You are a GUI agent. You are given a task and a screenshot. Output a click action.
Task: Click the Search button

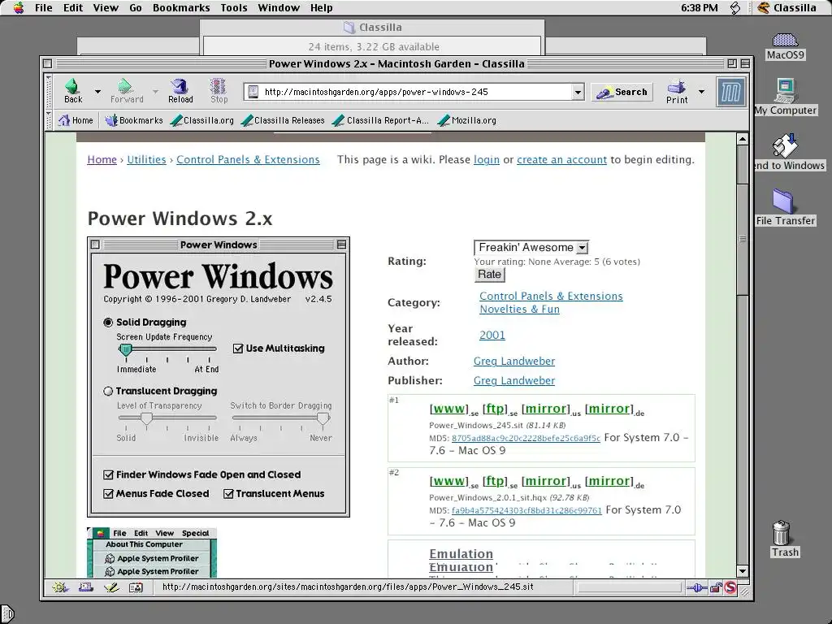pos(622,92)
